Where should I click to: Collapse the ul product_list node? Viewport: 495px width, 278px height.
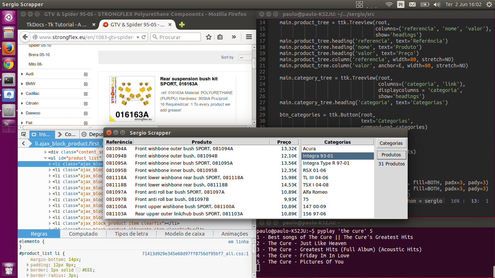coord(45,158)
